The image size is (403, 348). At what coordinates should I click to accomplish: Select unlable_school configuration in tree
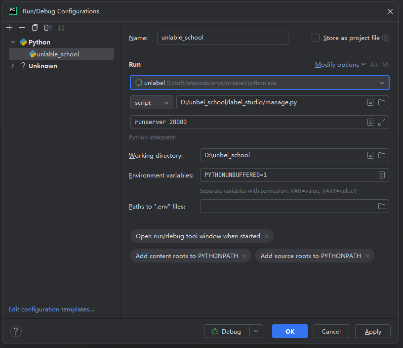click(x=61, y=54)
